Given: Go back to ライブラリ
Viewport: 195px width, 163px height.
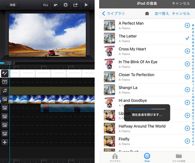Looking at the screenshot, I should (x=113, y=13).
